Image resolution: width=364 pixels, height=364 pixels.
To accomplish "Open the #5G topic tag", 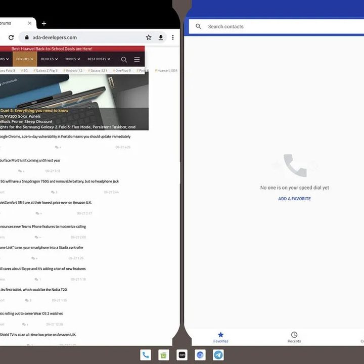I will (24, 70).
